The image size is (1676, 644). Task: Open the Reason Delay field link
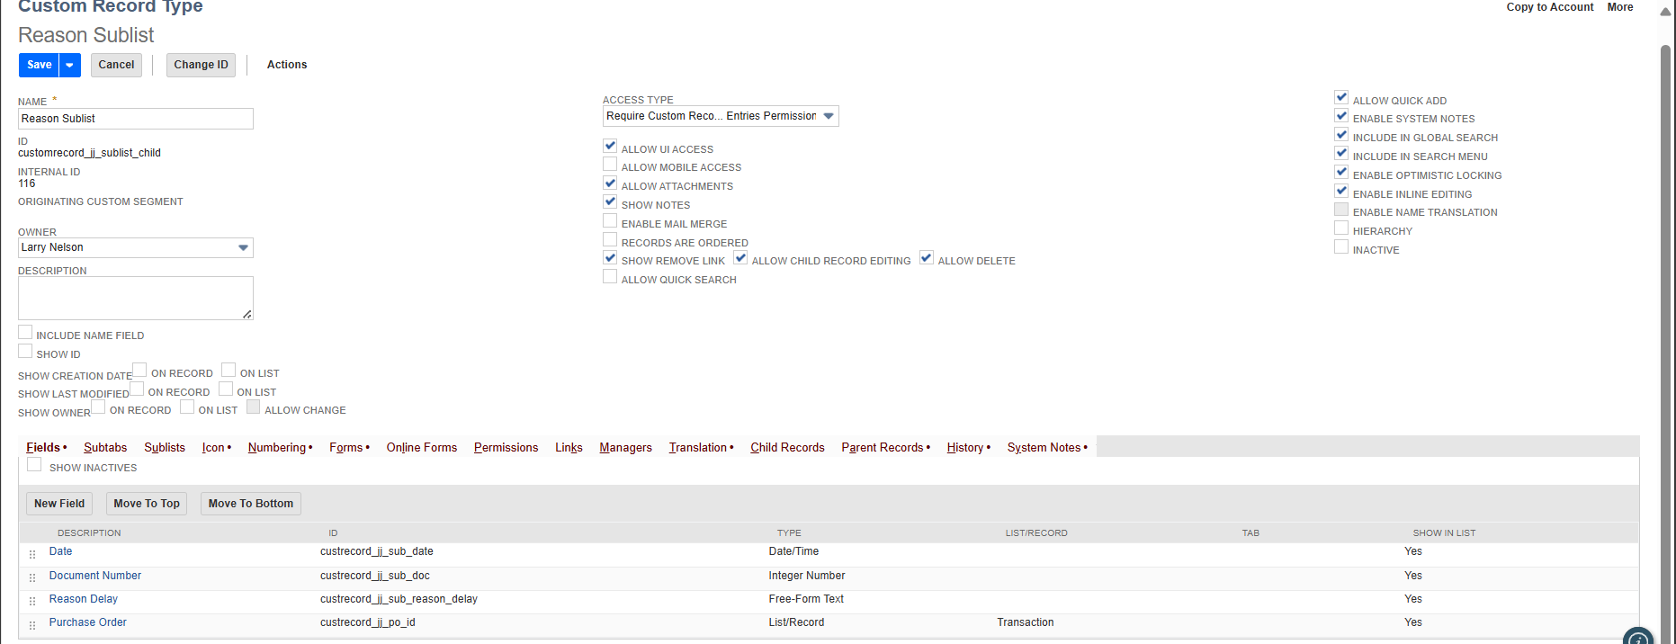tap(83, 599)
